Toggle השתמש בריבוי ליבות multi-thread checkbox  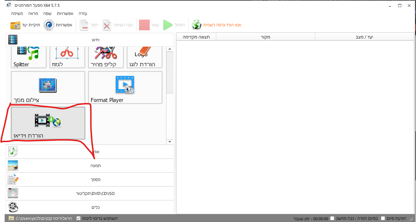coord(78,218)
